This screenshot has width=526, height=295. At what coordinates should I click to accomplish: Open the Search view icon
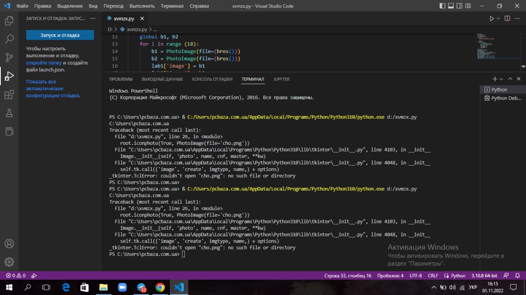[x=9, y=39]
